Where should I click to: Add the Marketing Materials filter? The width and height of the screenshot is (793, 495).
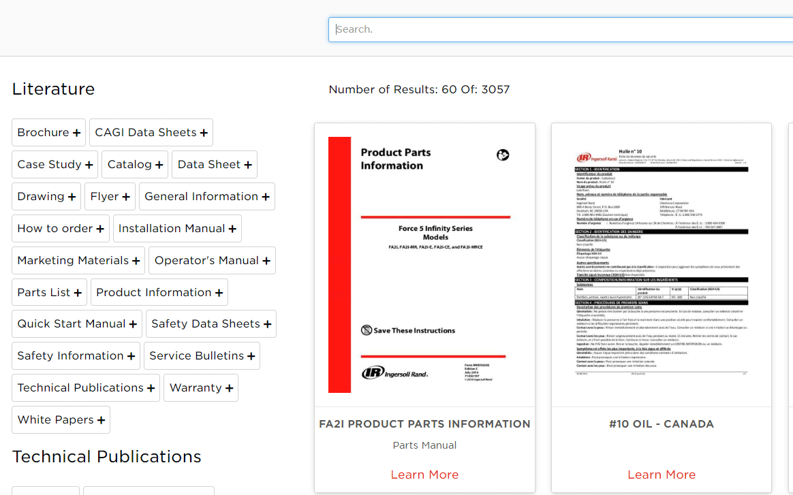78,260
